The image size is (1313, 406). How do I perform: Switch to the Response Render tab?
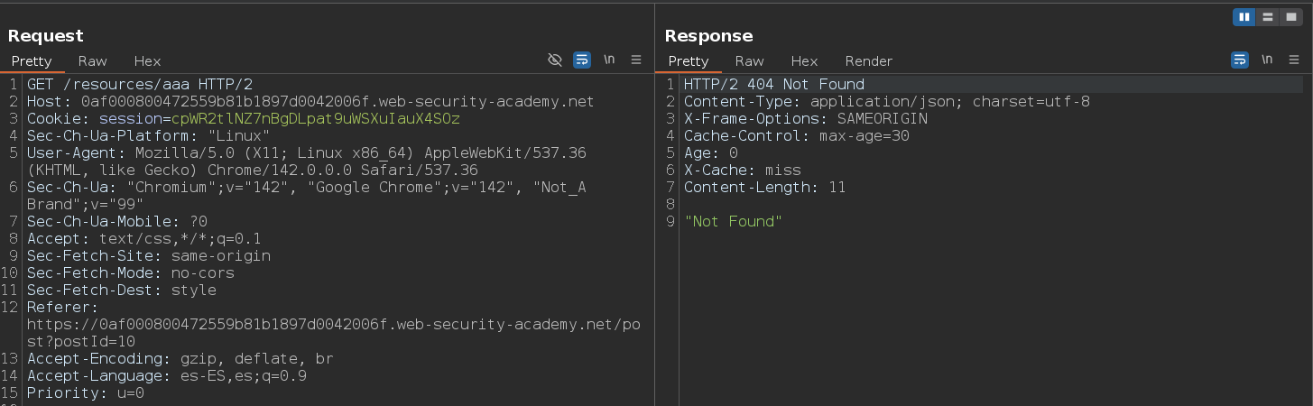coord(868,61)
